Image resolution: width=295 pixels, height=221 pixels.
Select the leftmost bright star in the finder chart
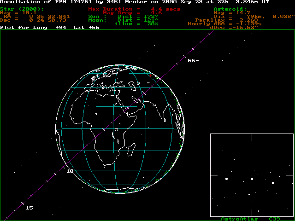pos(226,179)
